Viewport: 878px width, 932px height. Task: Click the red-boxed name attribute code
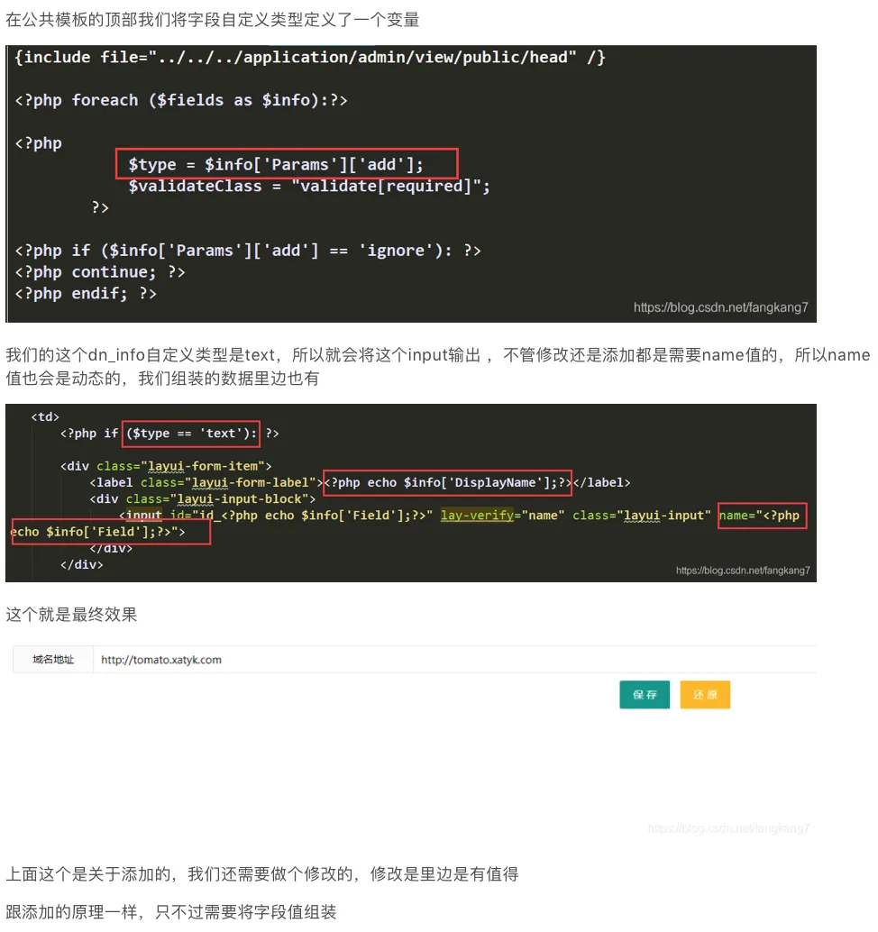(x=763, y=515)
